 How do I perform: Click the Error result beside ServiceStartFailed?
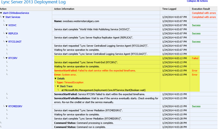pos(195,71)
